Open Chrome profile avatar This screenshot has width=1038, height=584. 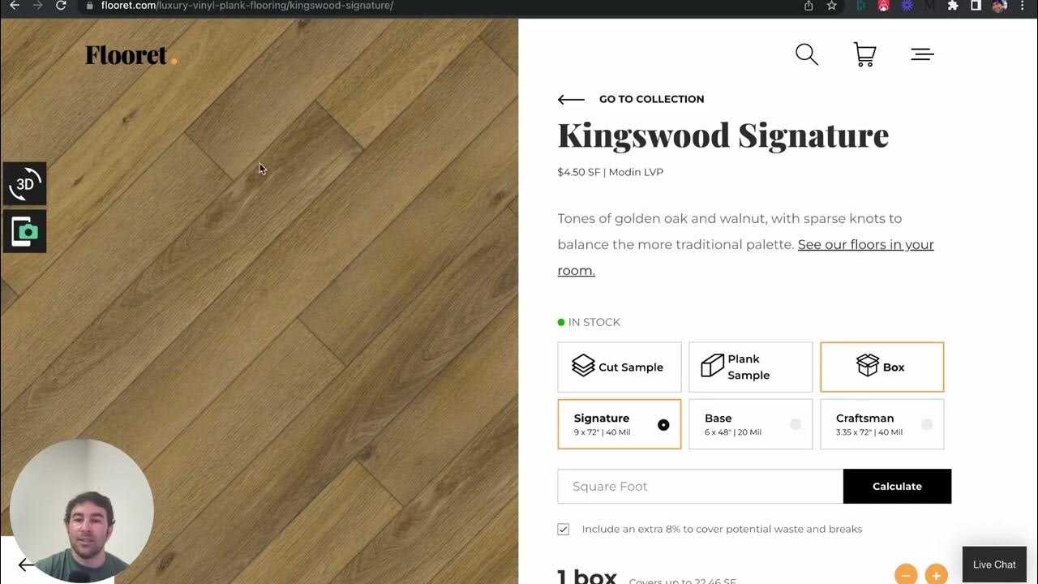tap(999, 6)
